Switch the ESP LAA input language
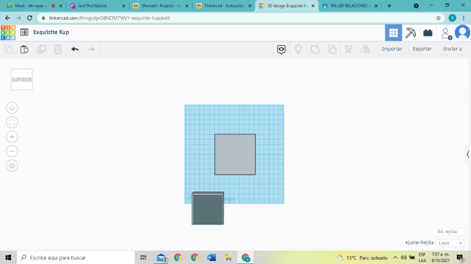This screenshot has height=264, width=471. tap(422, 258)
